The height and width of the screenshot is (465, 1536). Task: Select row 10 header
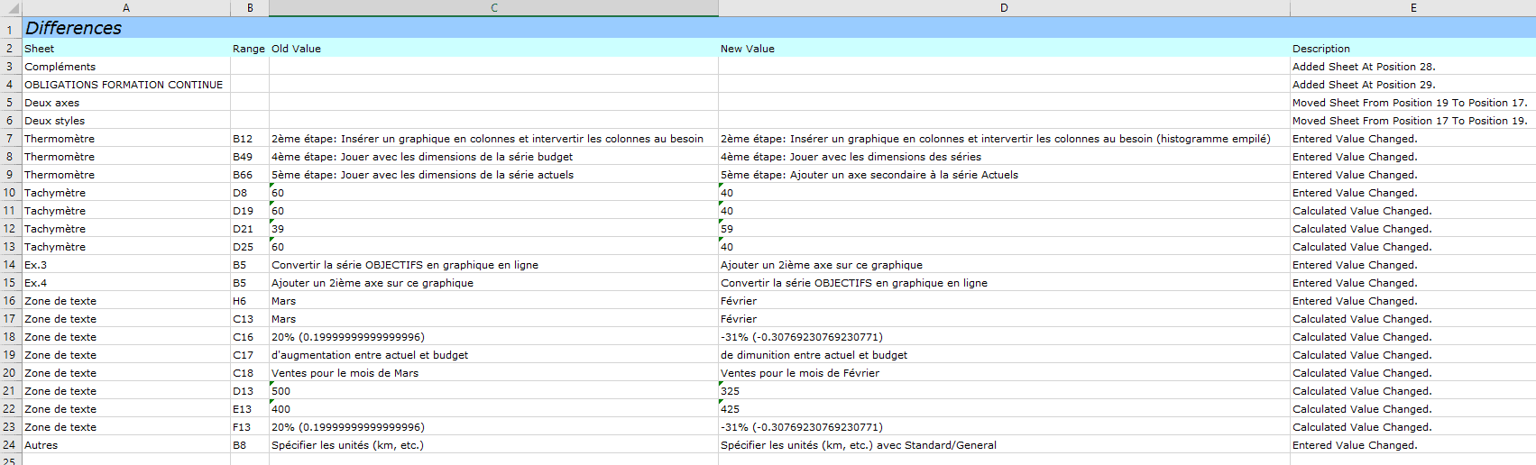pyautogui.click(x=10, y=193)
